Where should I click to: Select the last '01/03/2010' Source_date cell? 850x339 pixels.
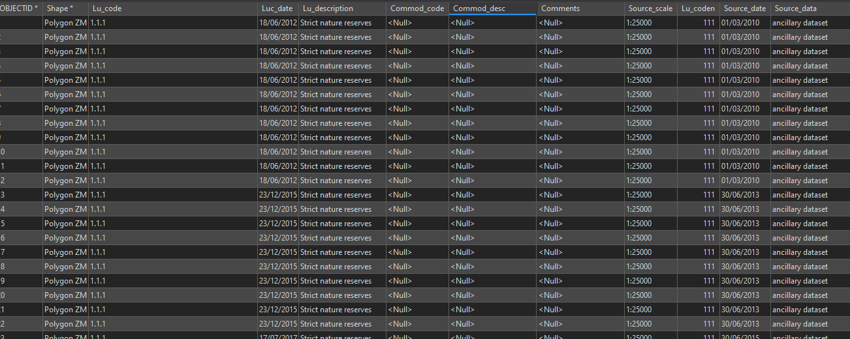tap(745, 181)
